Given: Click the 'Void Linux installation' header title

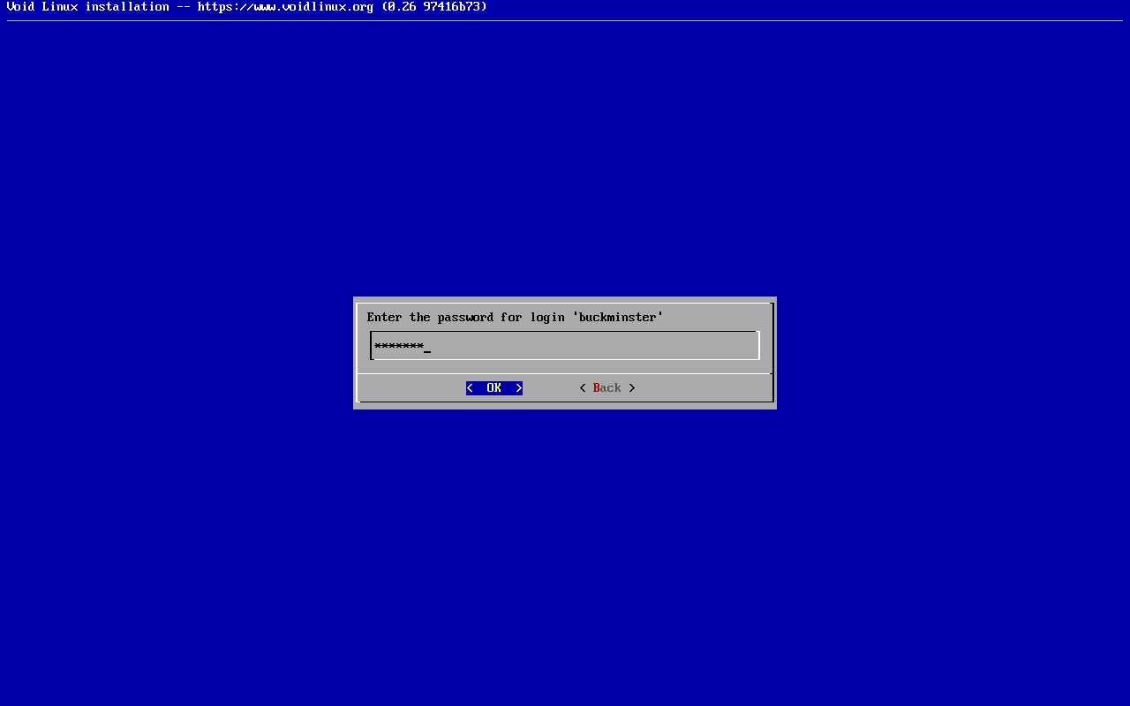Looking at the screenshot, I should click(87, 7).
